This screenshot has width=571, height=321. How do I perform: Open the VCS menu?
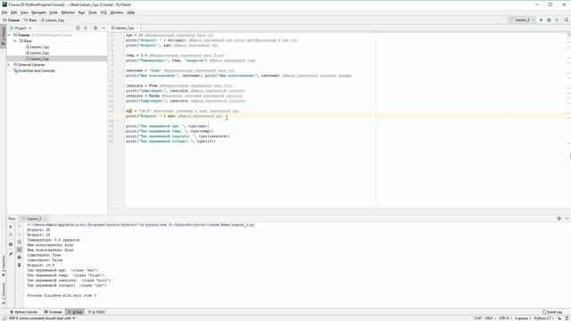point(103,12)
